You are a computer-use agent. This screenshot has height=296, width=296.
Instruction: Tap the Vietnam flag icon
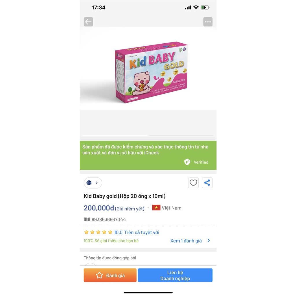tap(156, 208)
